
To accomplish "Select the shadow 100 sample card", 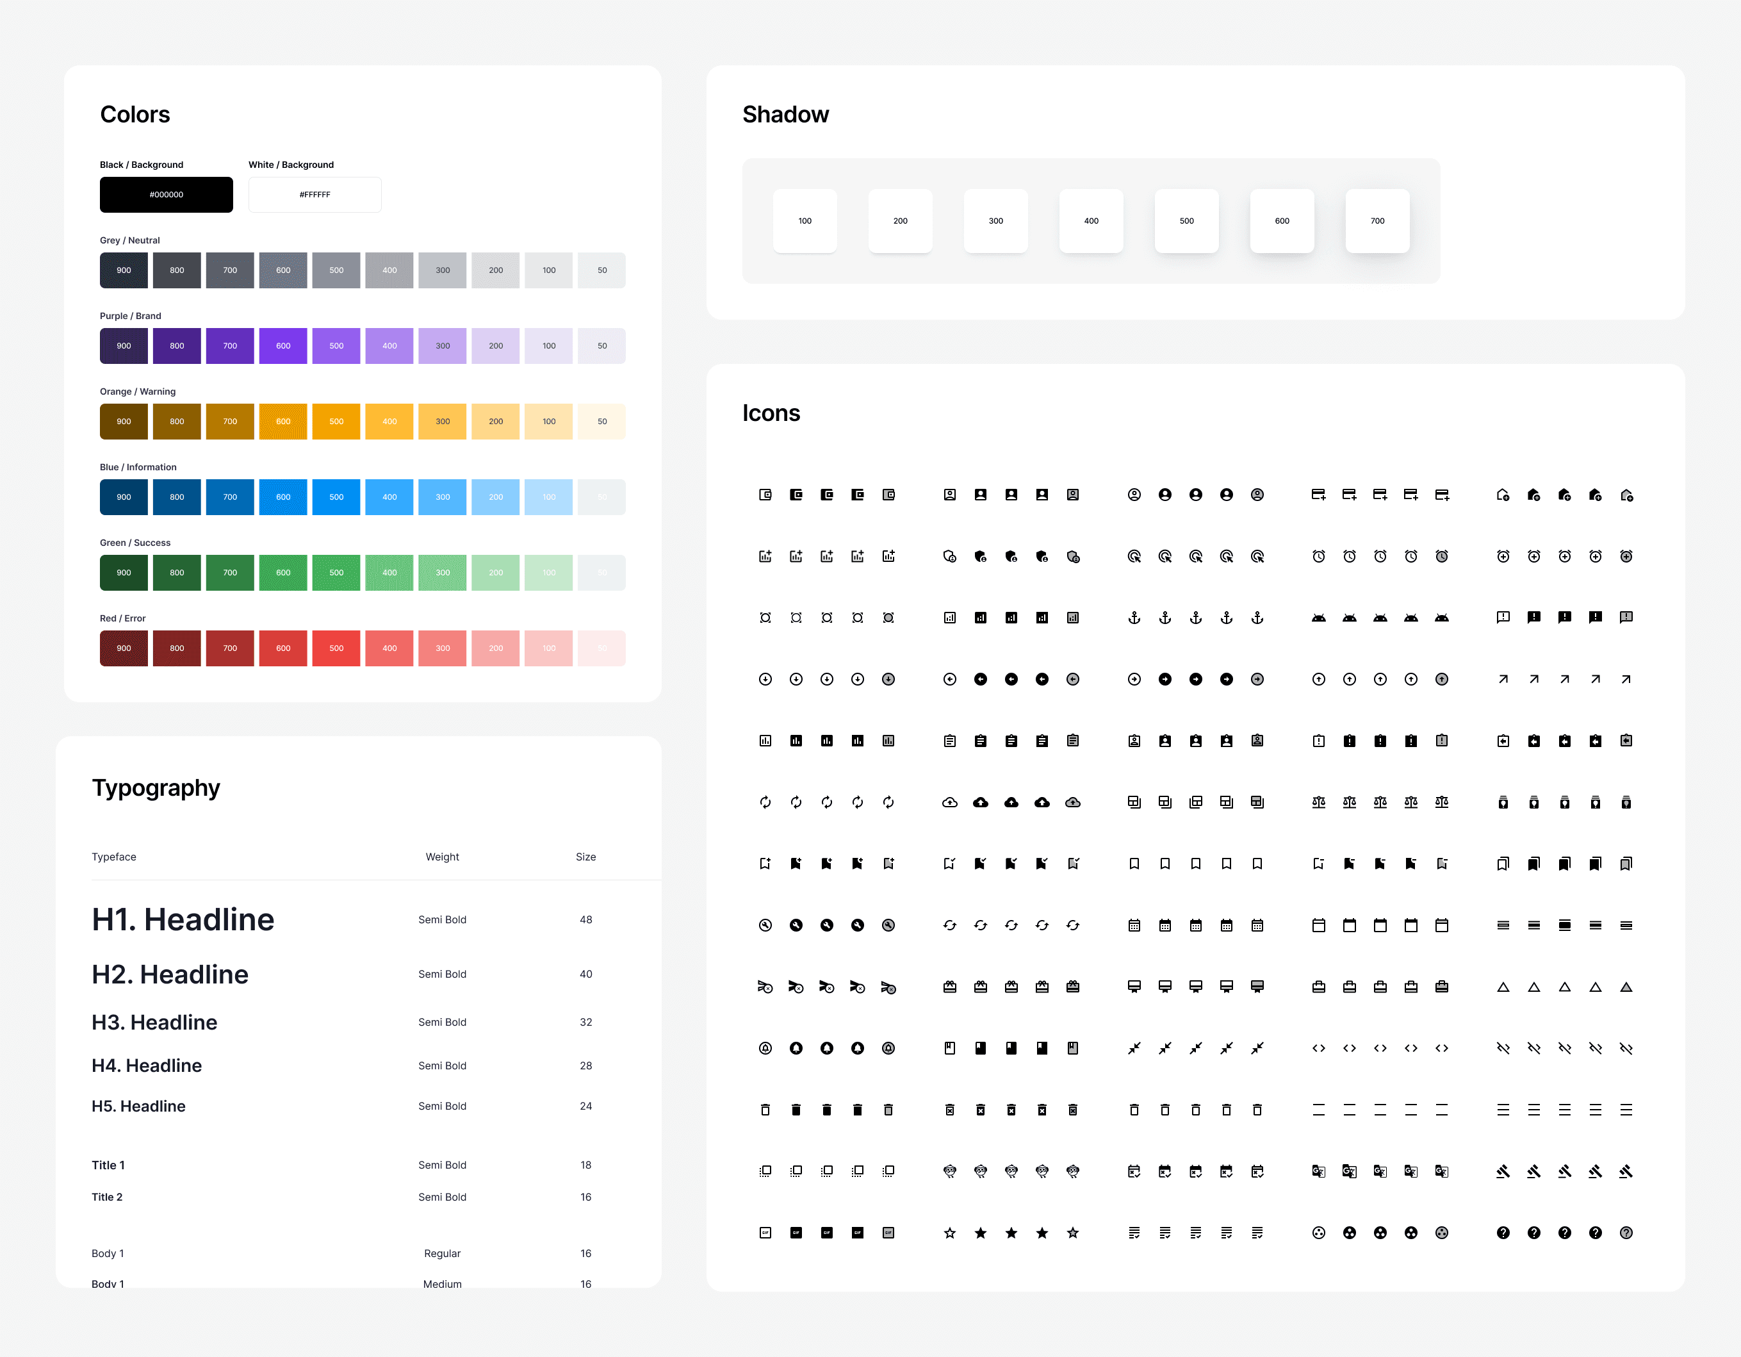I will pos(805,221).
